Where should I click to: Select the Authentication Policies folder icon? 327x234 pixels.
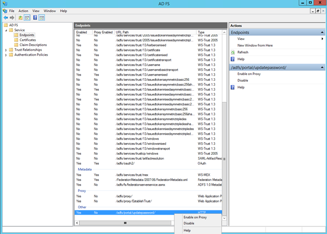(11, 55)
